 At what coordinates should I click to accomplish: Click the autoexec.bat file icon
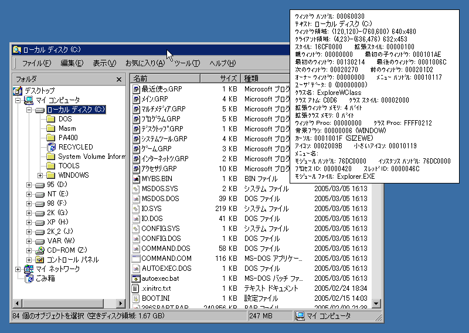pyautogui.click(x=136, y=278)
